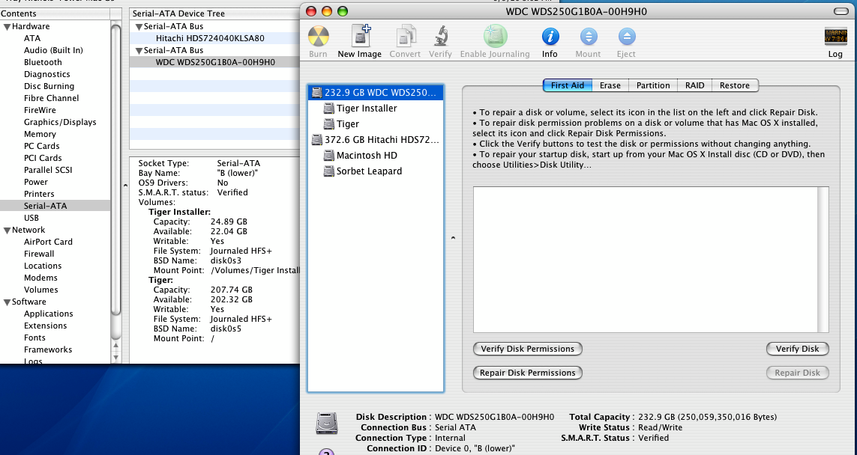Switch to the Erase tab

[x=610, y=85]
